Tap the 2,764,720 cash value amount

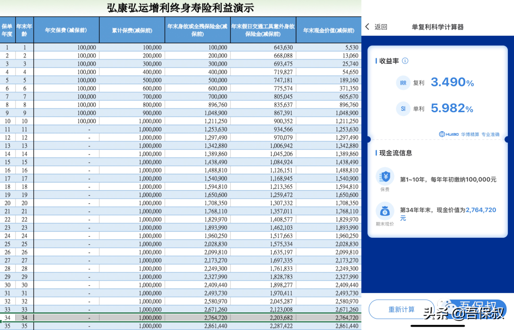[481, 210]
